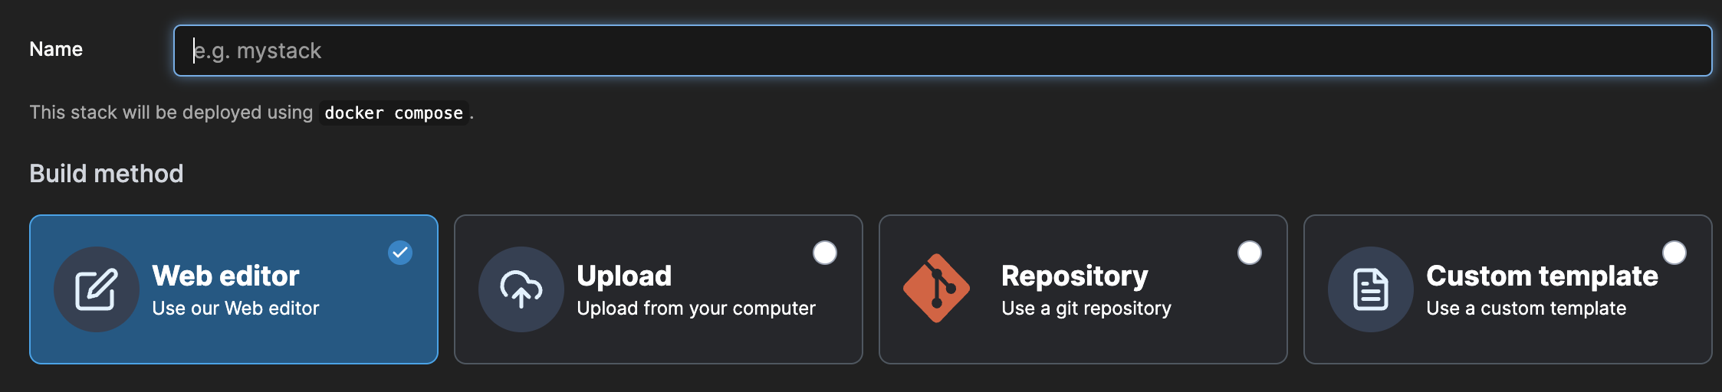The height and width of the screenshot is (392, 1722).
Task: Select the Custom template radio button
Action: [1674, 253]
